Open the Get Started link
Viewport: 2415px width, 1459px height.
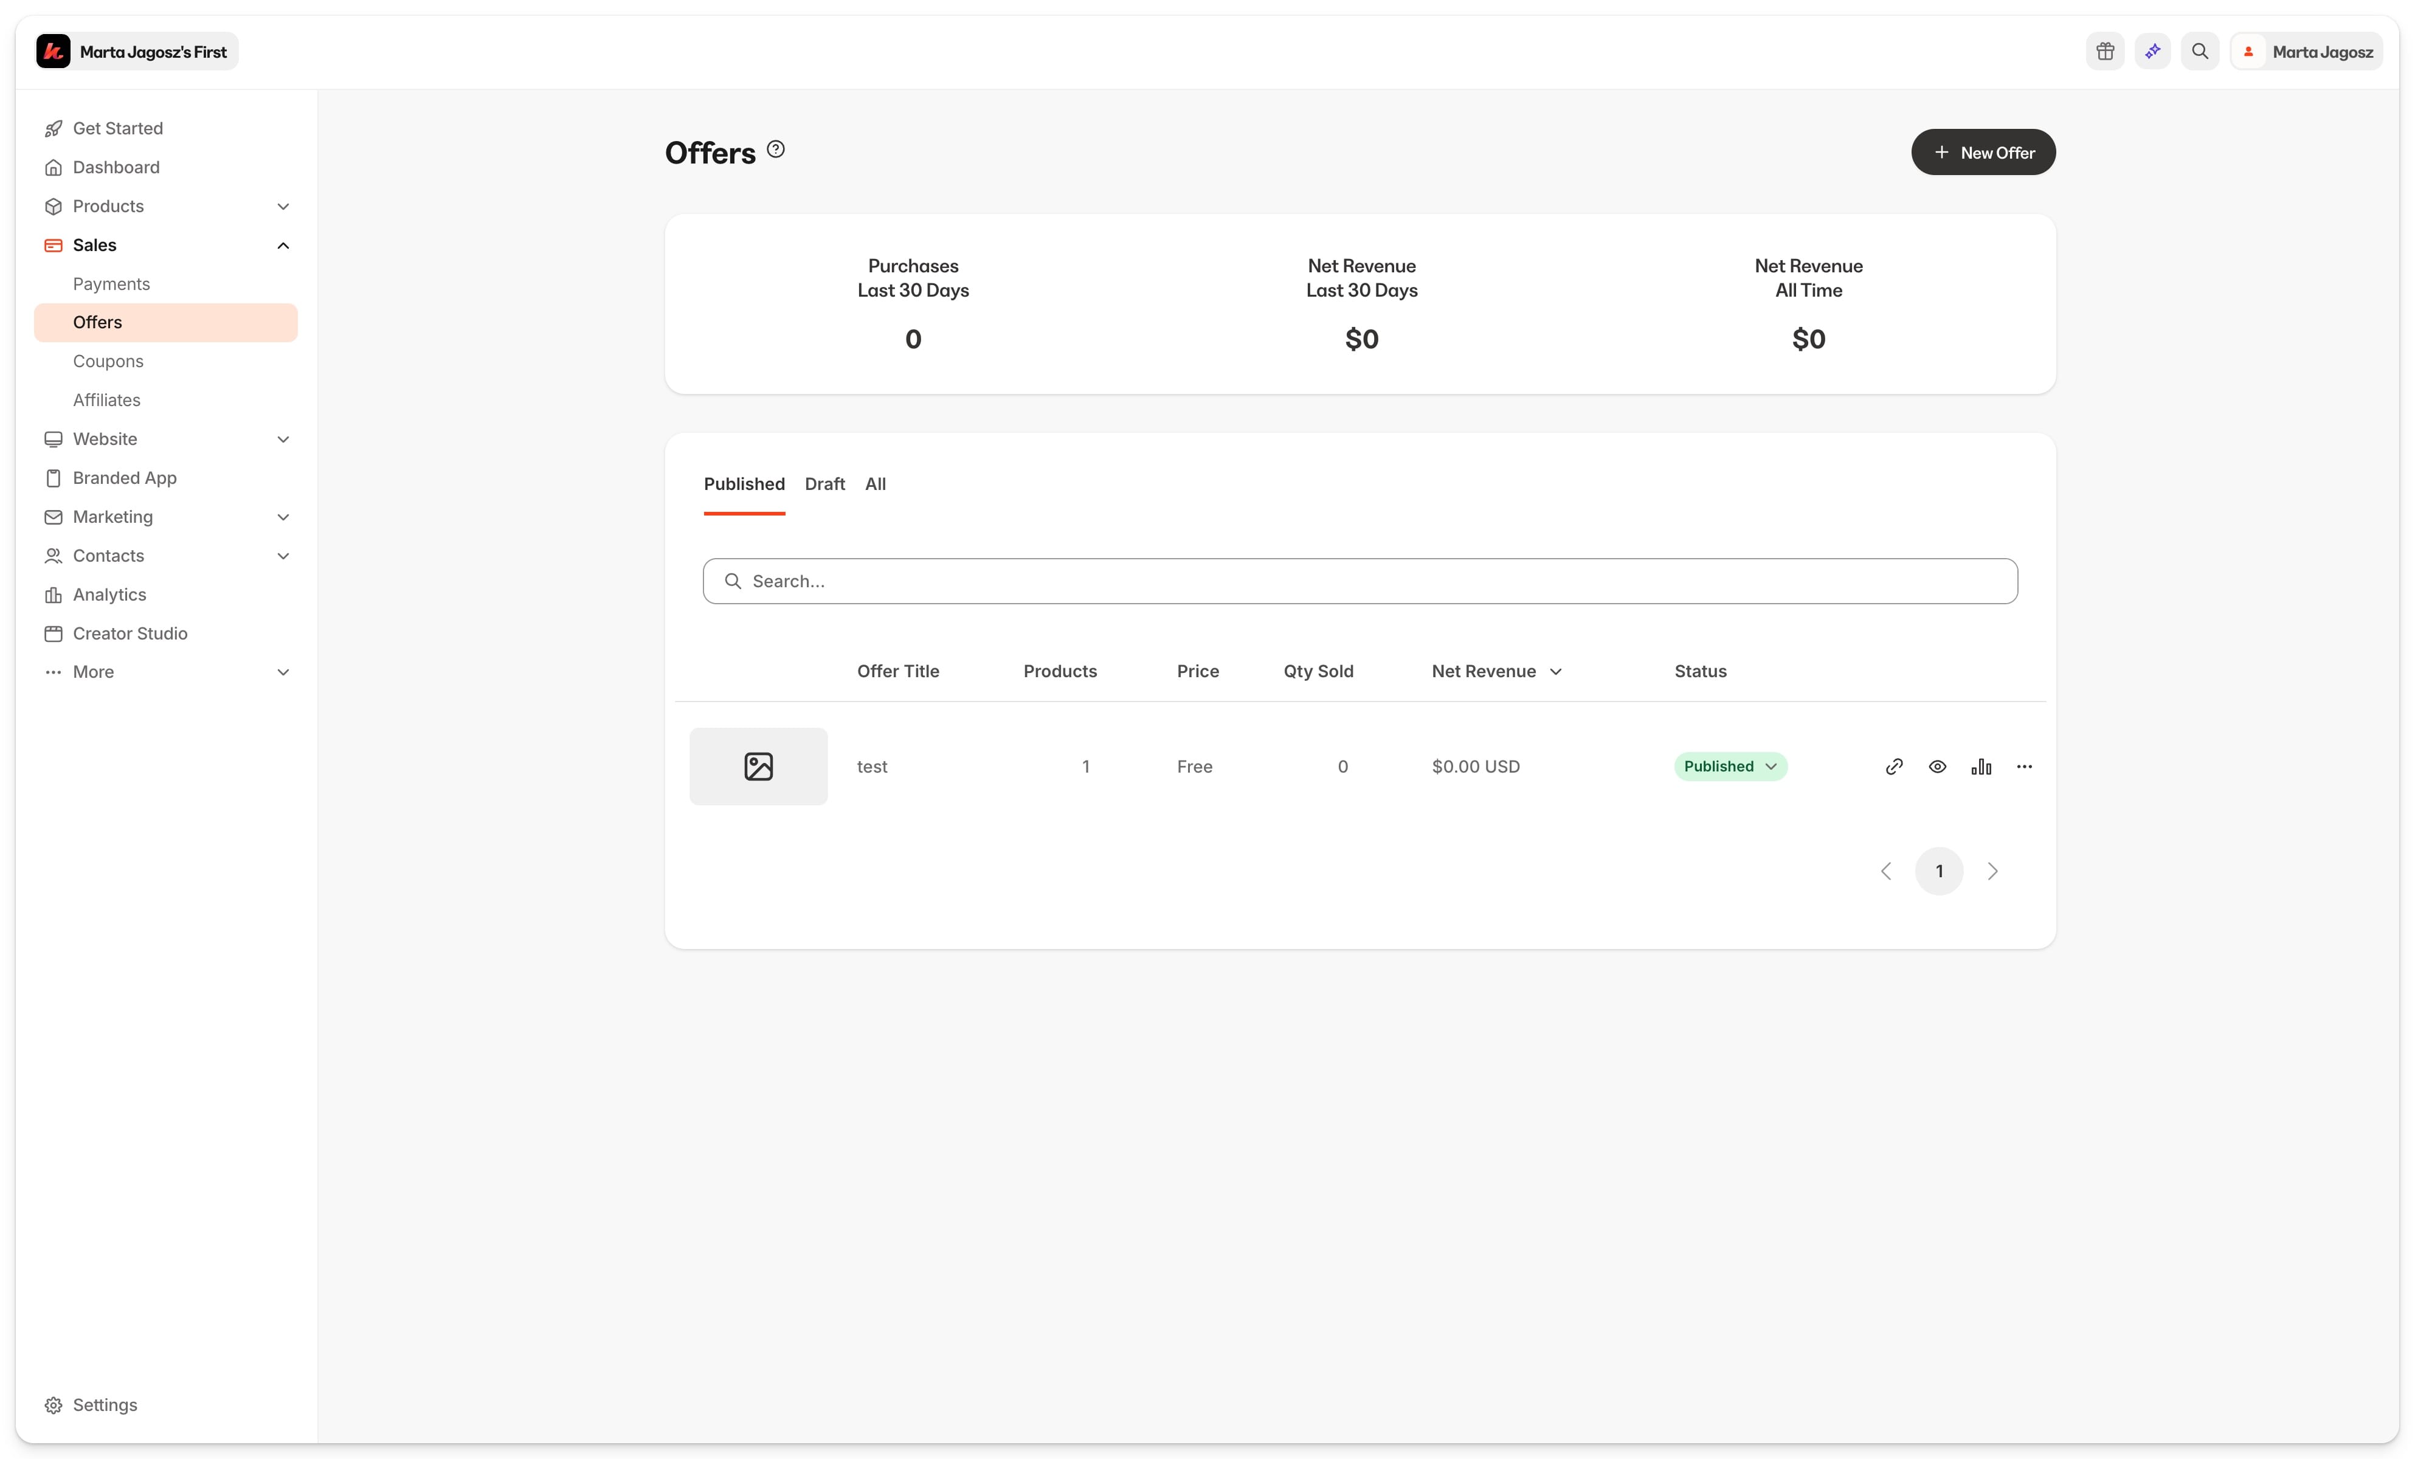pos(117,128)
